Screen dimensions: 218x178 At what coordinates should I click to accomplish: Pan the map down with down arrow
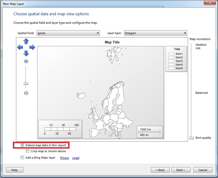click(26, 53)
